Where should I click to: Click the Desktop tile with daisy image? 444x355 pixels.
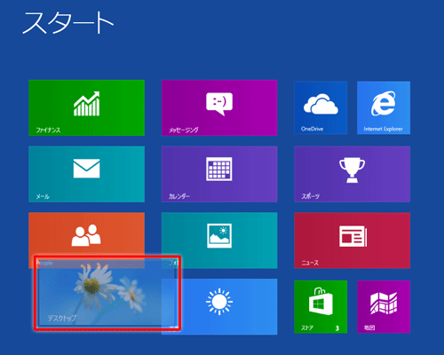click(x=107, y=293)
